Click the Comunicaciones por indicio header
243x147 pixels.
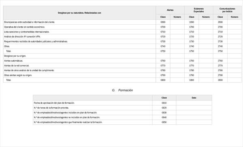point(227,10)
